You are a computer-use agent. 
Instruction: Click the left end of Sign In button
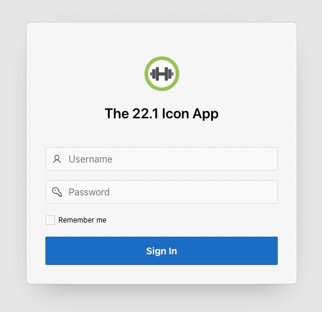pos(54,251)
